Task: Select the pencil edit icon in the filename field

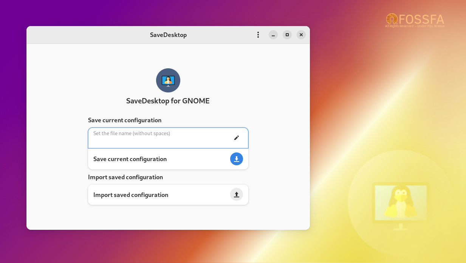Action: tap(237, 138)
